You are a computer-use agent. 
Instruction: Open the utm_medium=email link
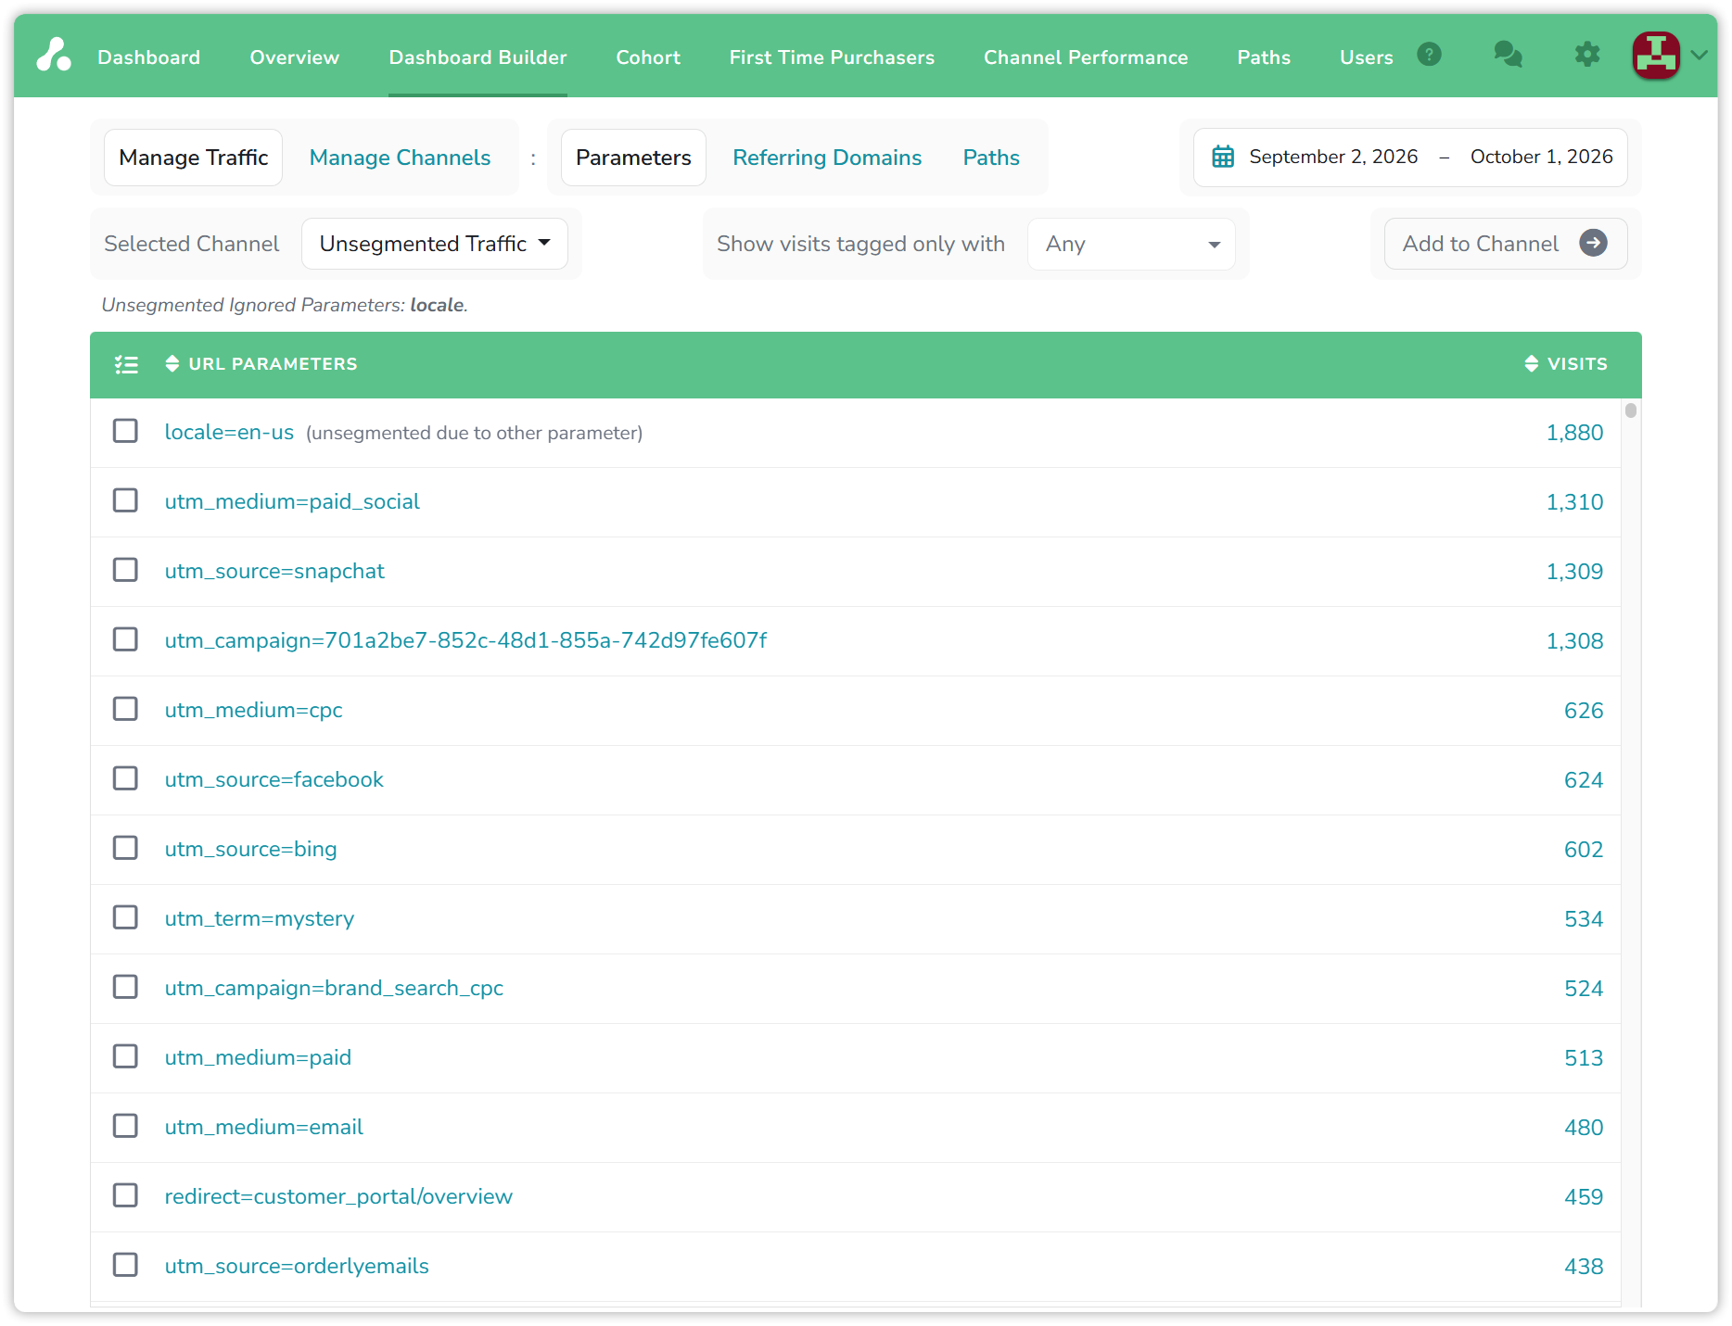pyautogui.click(x=263, y=1127)
